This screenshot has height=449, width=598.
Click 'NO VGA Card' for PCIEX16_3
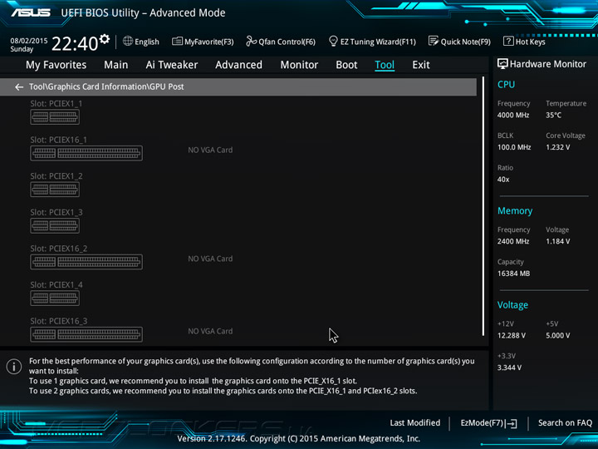[x=210, y=332]
